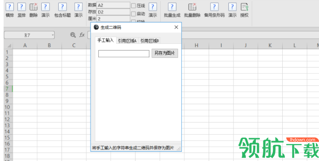The height and width of the screenshot is (161, 319).
Task: Click cell B4 in the worksheet
Action: 49,70
